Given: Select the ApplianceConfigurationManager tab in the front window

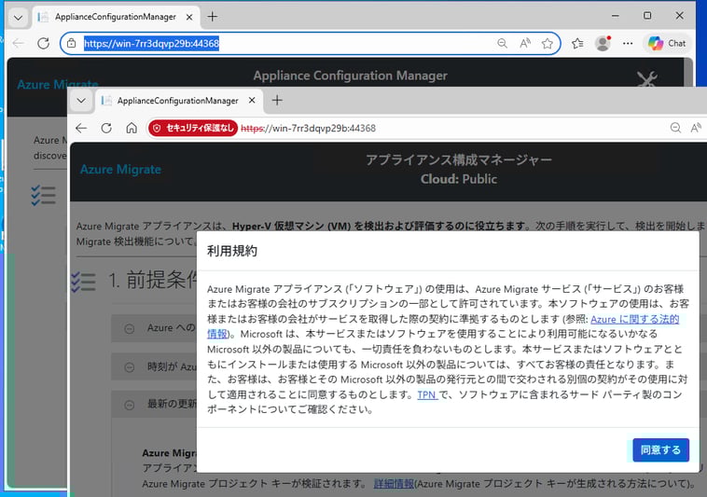Looking at the screenshot, I should coord(177,101).
